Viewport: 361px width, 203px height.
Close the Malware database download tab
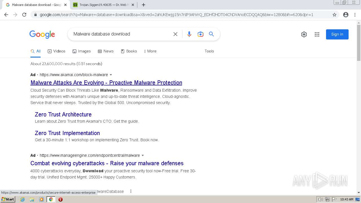click(x=65, y=5)
